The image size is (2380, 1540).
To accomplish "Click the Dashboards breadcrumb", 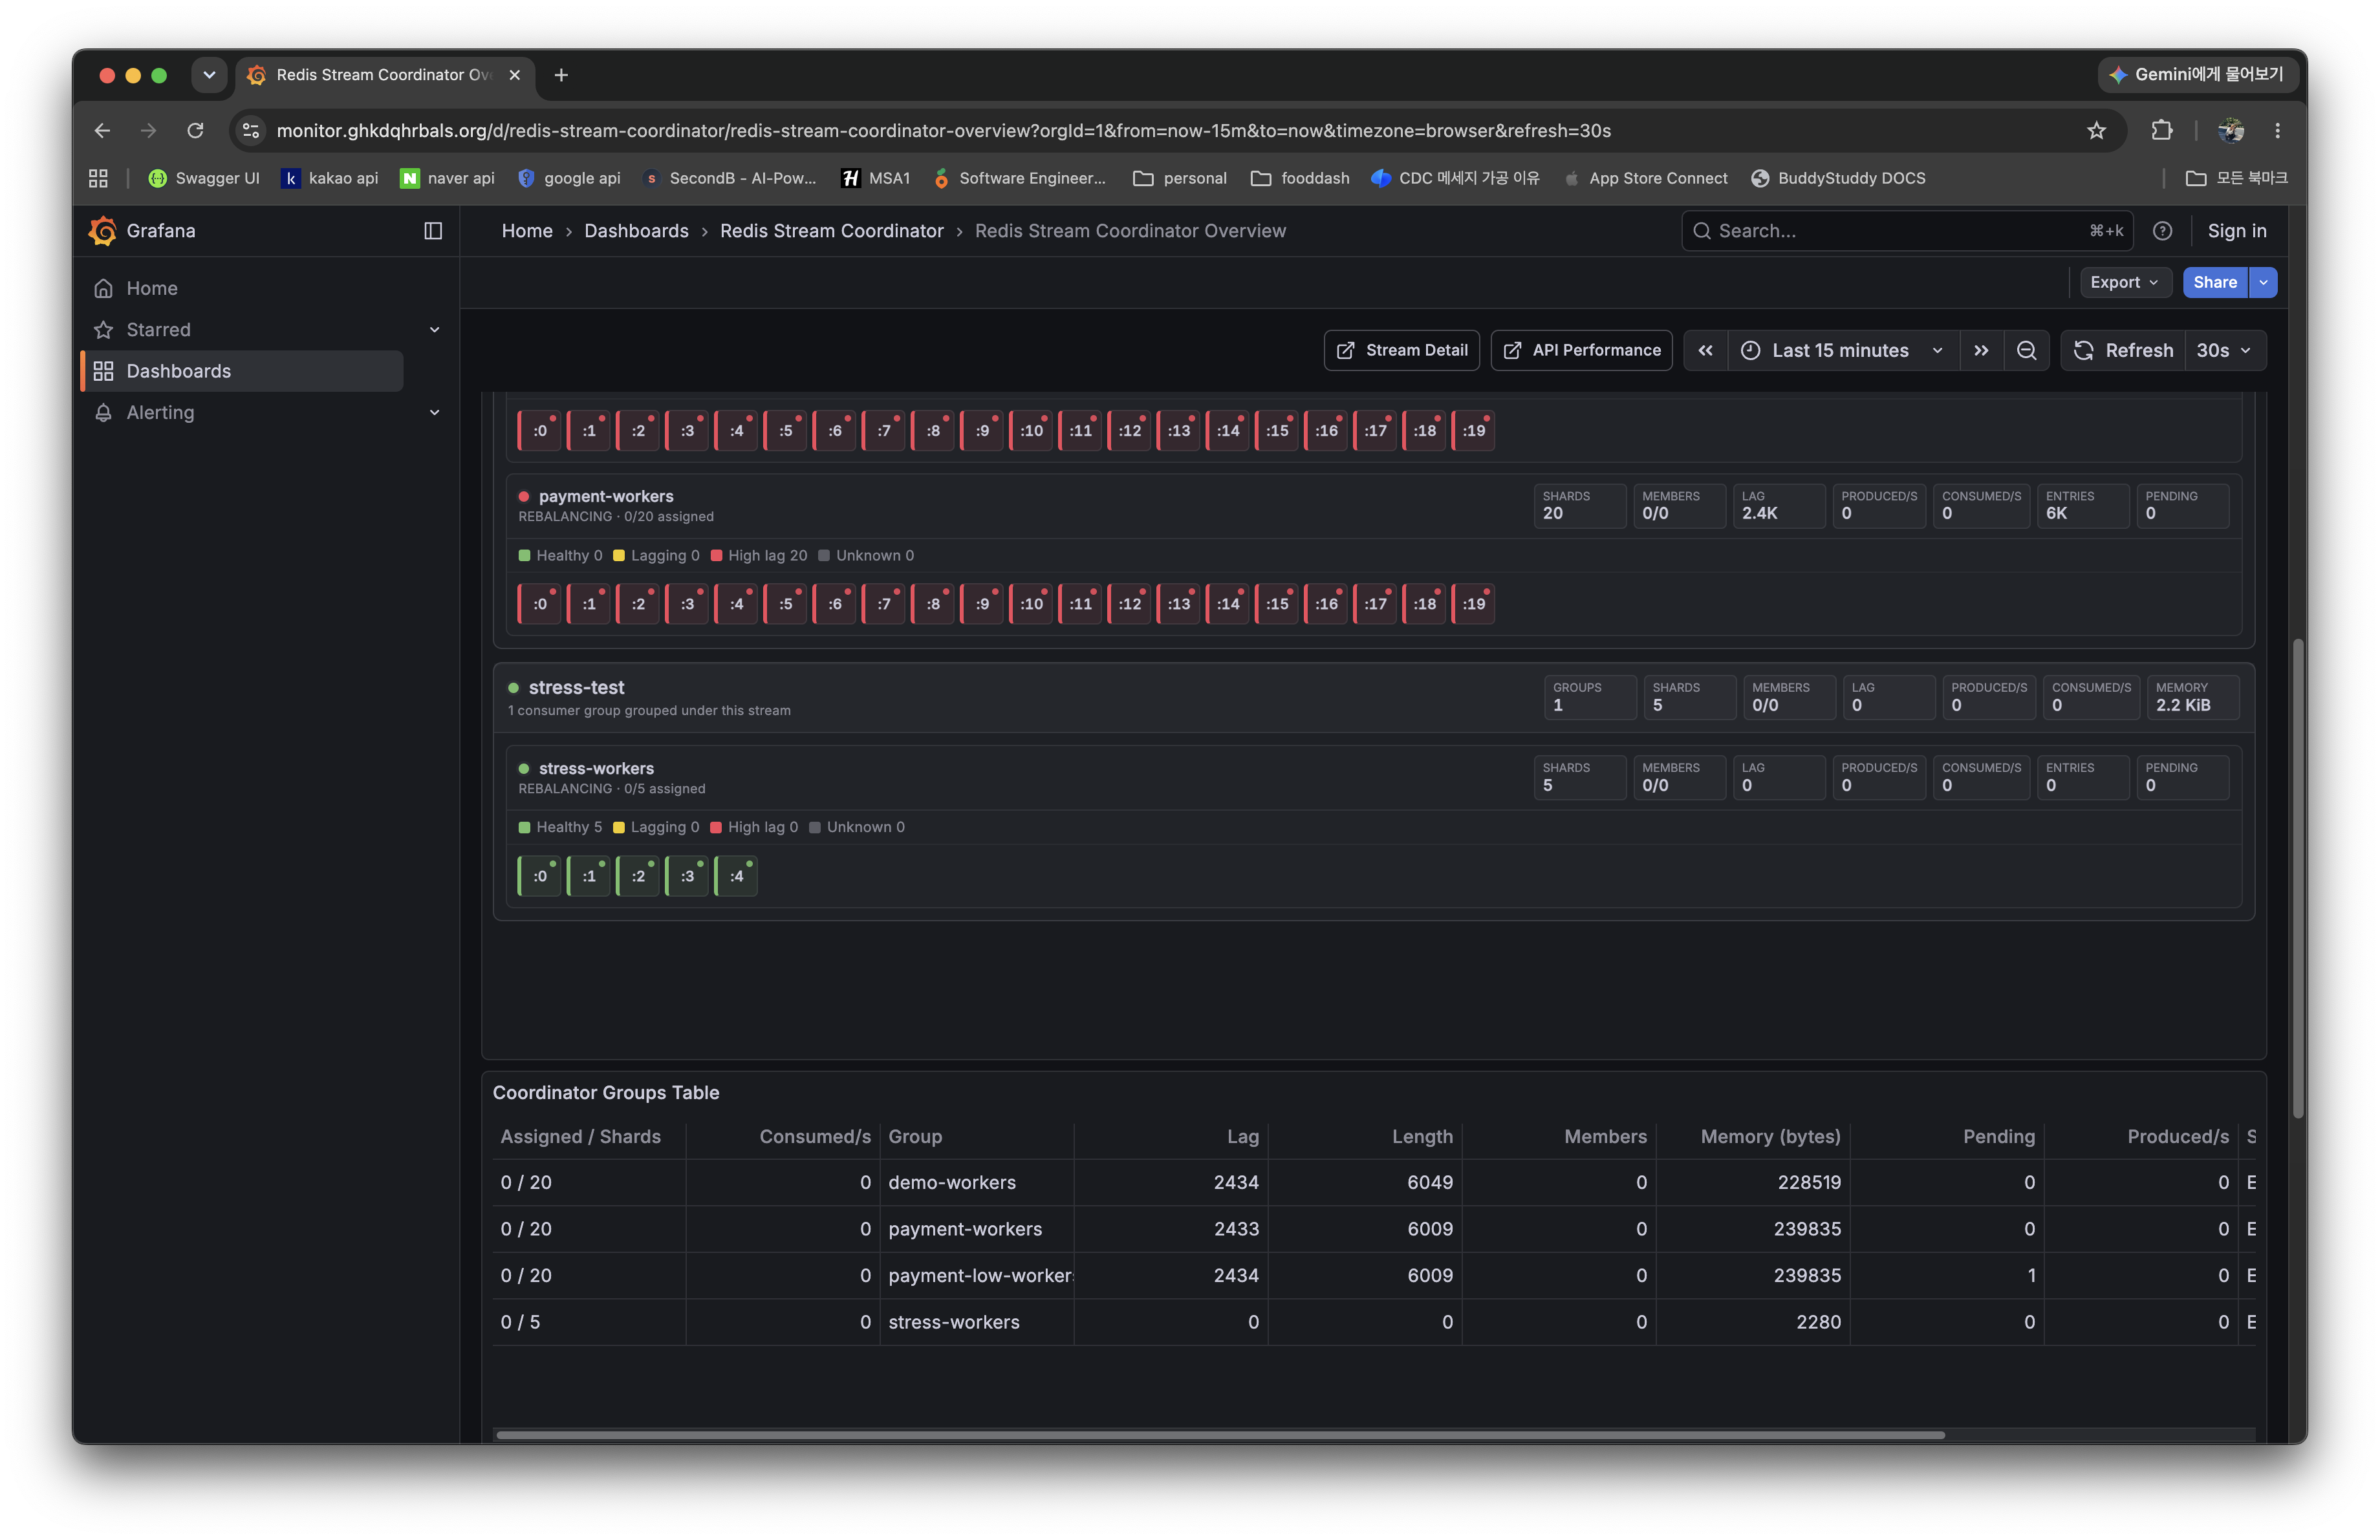I will click(x=636, y=231).
